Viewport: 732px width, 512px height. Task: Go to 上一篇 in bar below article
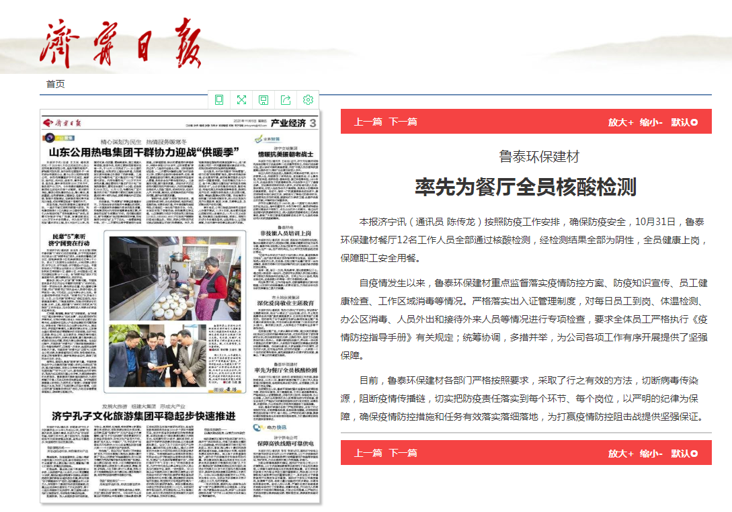click(368, 453)
